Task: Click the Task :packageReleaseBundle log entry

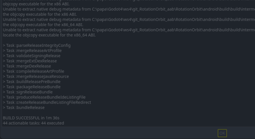Action: 32,87
